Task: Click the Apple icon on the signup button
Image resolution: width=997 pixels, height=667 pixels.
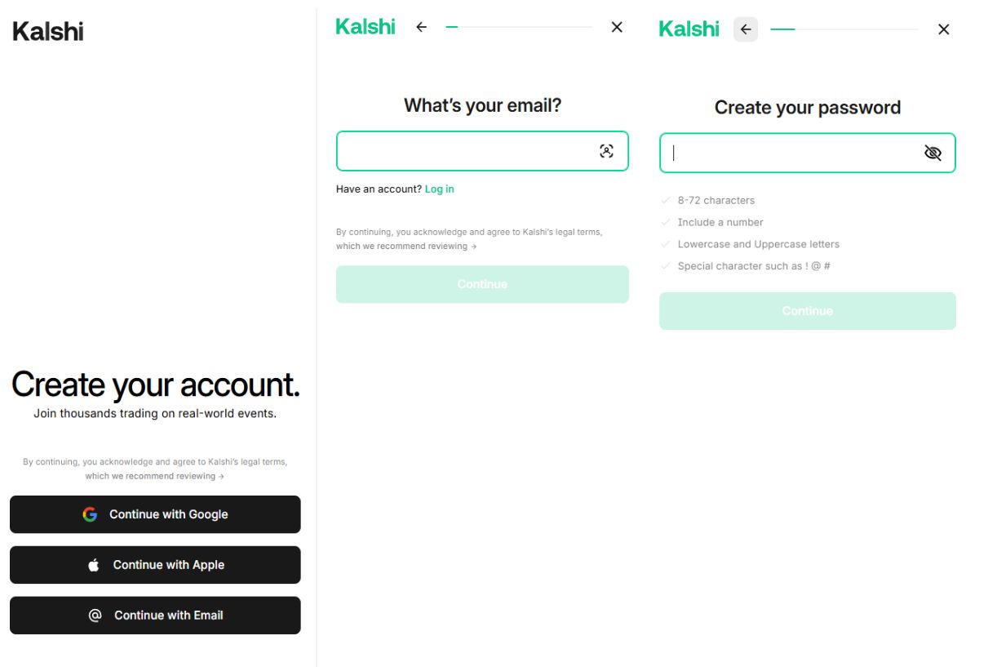Action: 93,564
